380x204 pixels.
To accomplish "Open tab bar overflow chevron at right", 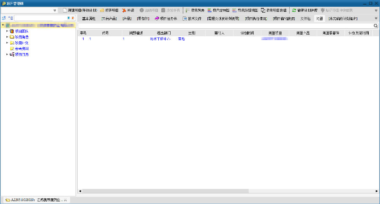I will tap(376, 18).
